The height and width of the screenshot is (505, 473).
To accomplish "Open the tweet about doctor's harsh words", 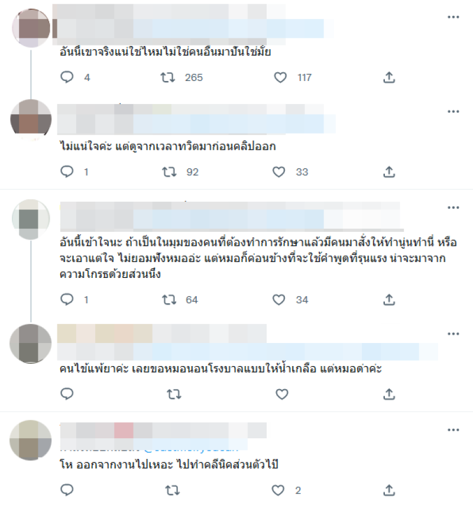I will 258,258.
